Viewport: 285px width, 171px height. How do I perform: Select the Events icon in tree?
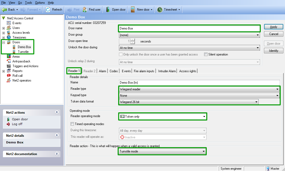[x=9, y=23]
